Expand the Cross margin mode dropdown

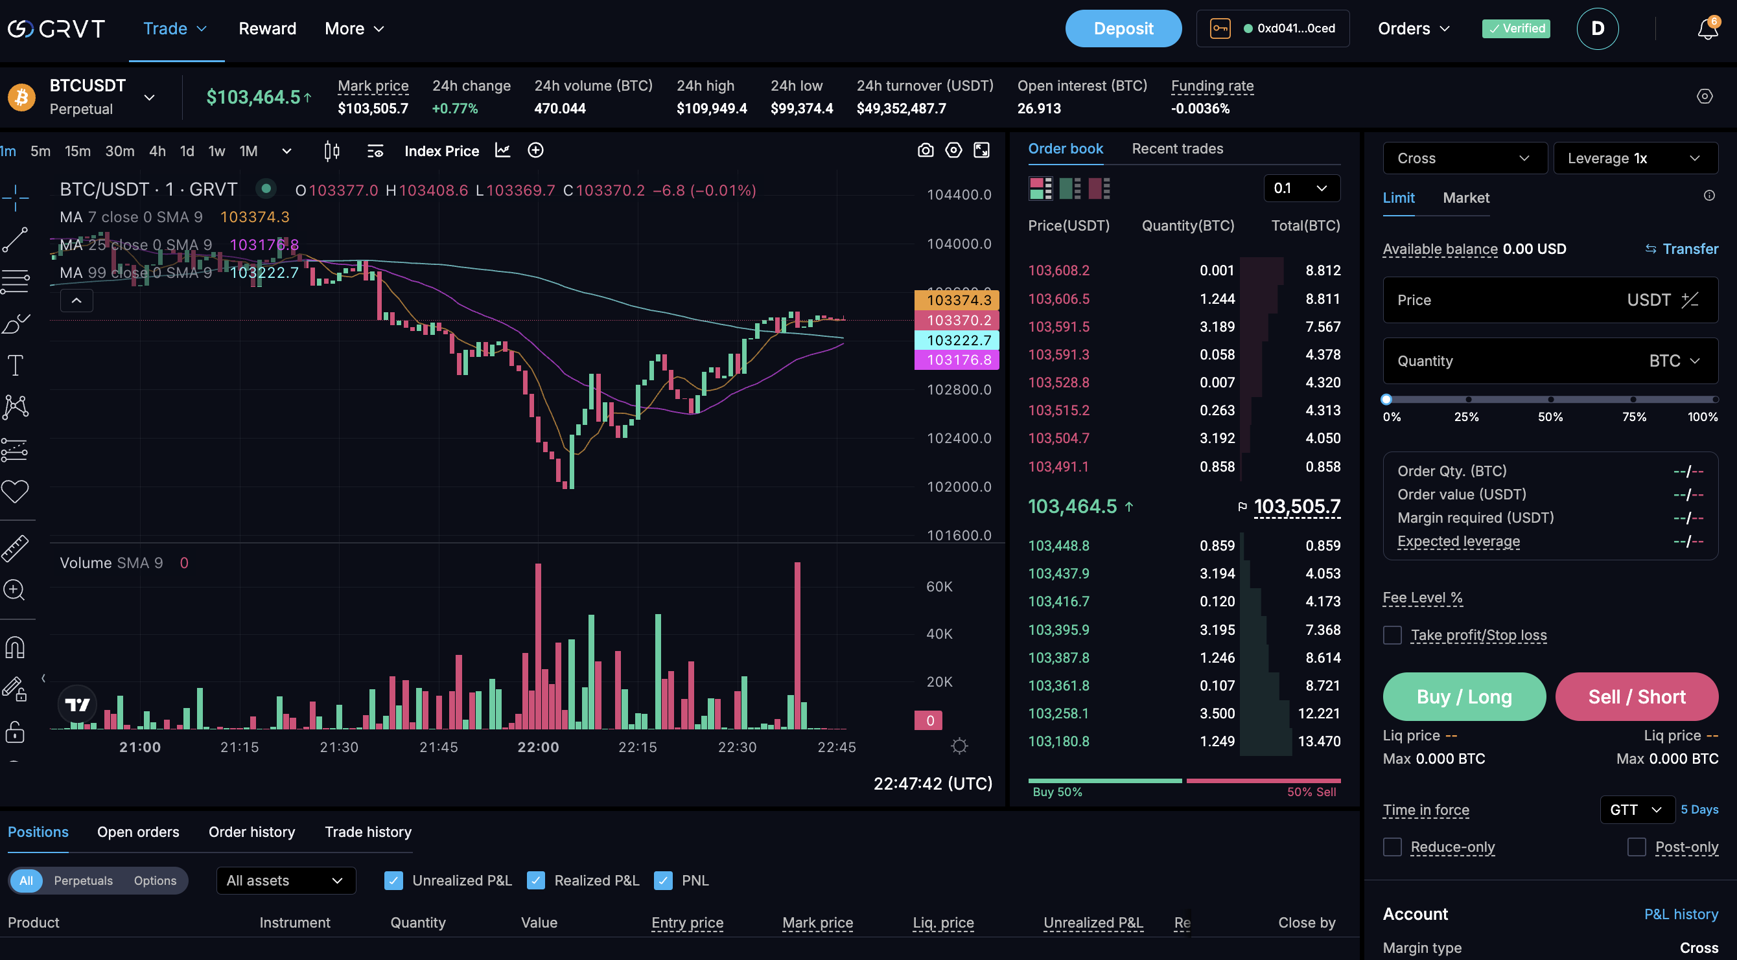tap(1464, 159)
